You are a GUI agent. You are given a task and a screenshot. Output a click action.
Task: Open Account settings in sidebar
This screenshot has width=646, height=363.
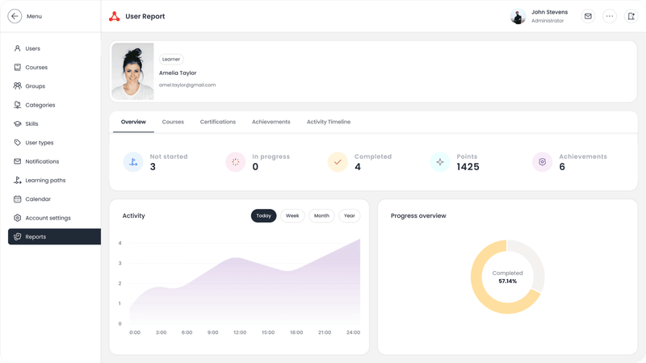47,218
